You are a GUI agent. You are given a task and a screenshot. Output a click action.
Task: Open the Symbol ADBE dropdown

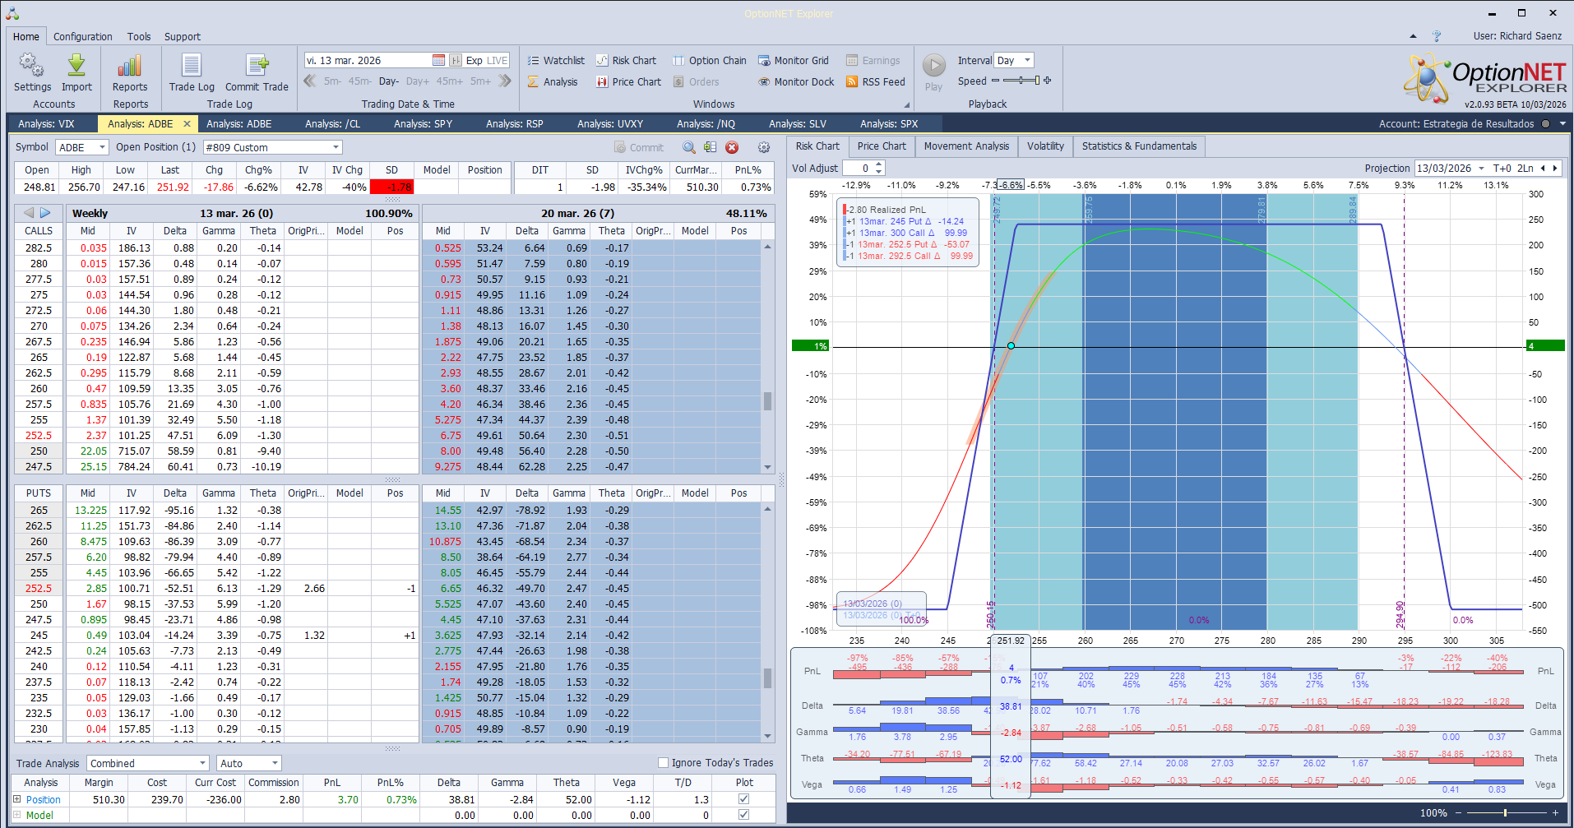pyautogui.click(x=102, y=147)
